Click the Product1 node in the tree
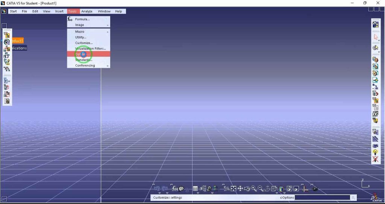 16,41
